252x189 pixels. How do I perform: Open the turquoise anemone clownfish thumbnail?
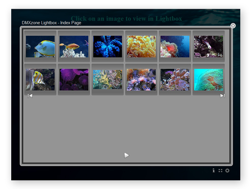[x=209, y=79]
